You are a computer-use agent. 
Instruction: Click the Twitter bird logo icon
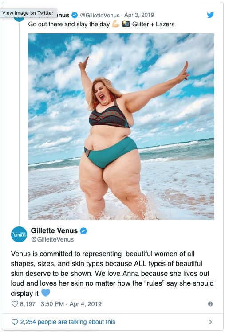pos(210,15)
